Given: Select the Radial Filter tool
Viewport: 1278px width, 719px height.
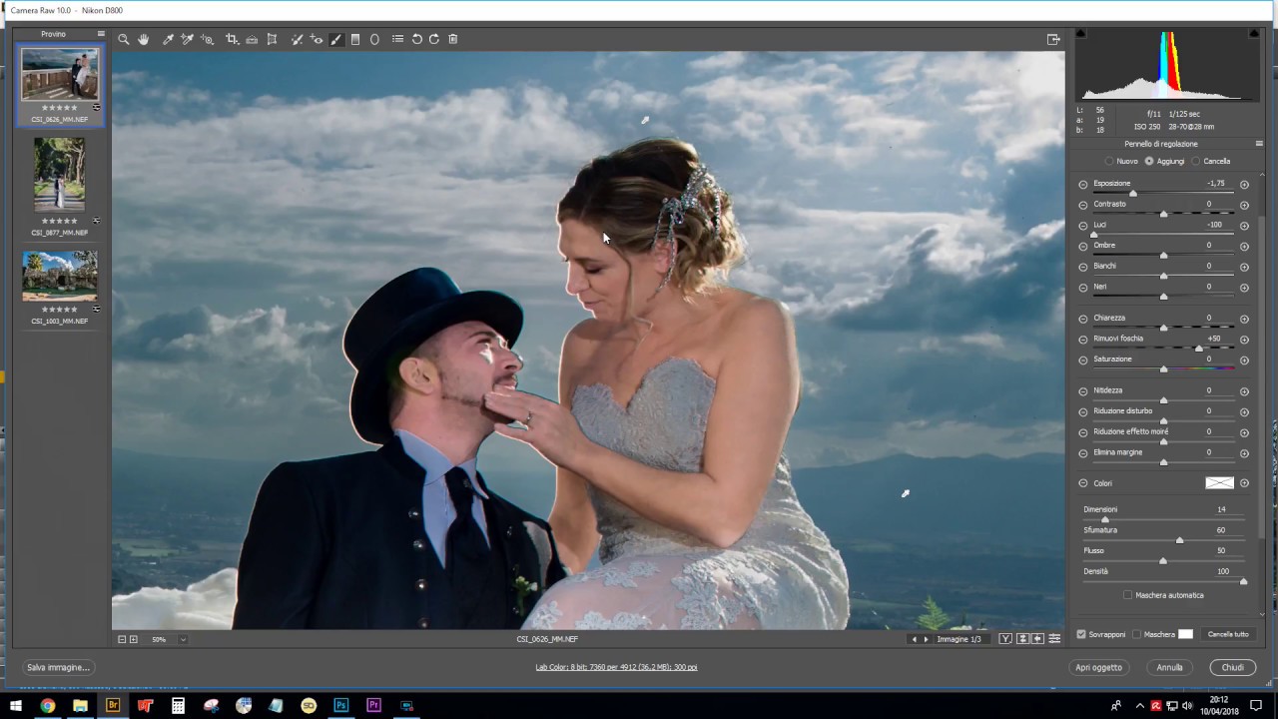Looking at the screenshot, I should tap(374, 39).
